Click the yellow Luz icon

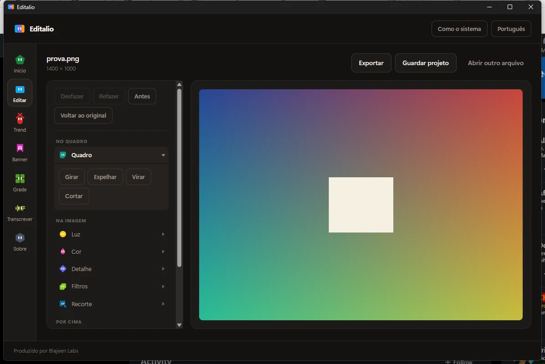tap(63, 234)
